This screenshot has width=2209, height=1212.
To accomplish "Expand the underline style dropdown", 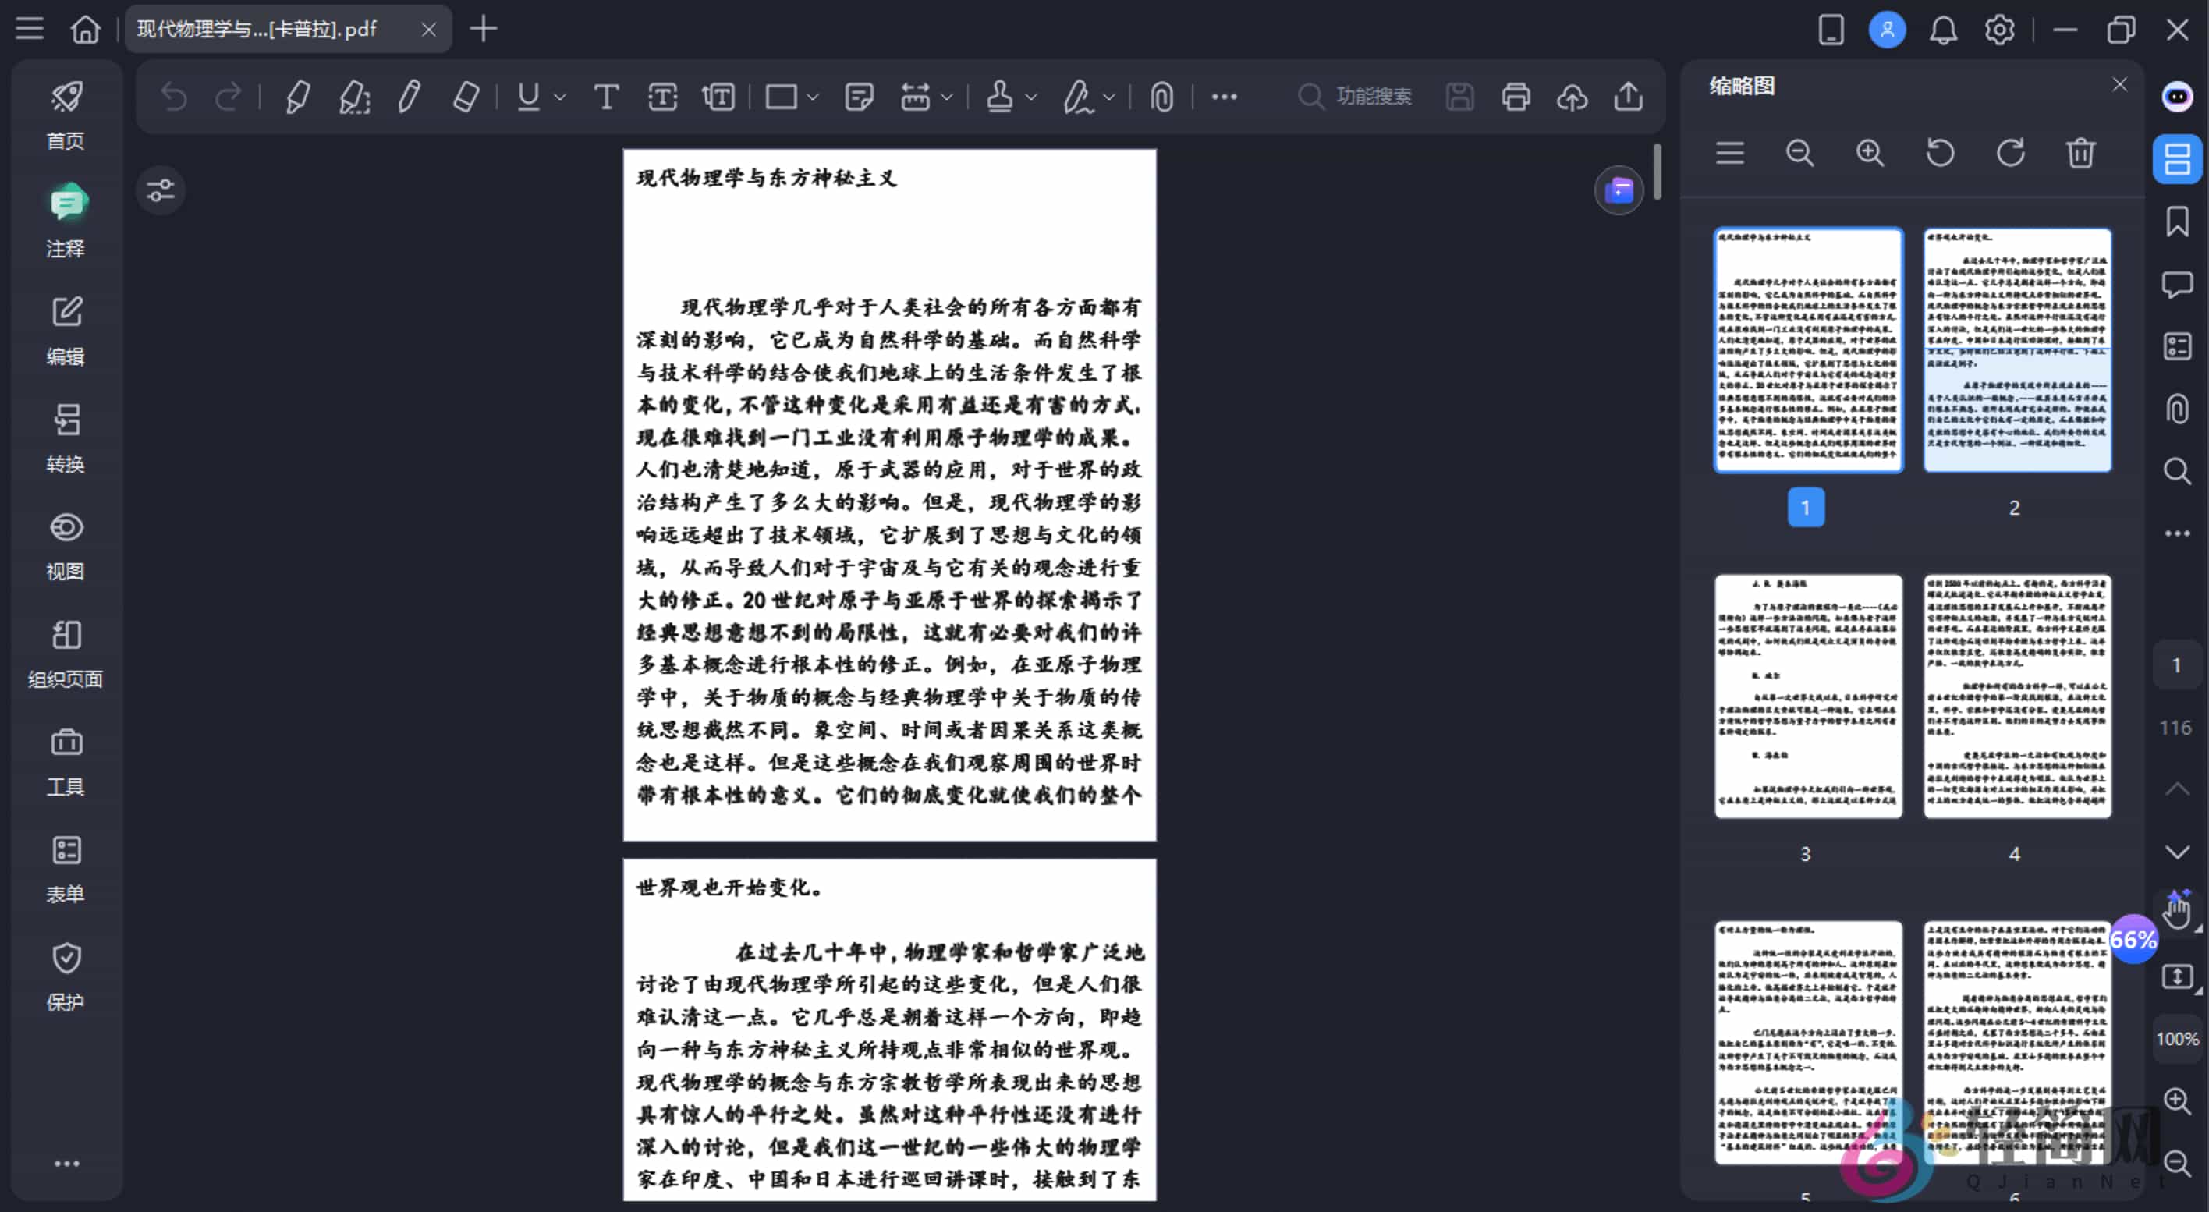I will point(561,97).
